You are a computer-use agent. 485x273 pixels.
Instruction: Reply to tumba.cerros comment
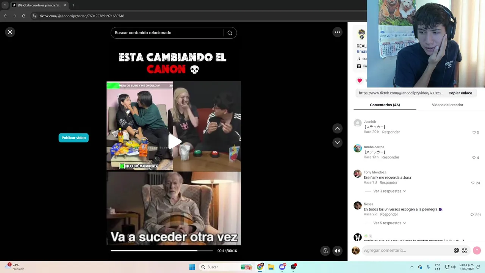tap(390, 157)
